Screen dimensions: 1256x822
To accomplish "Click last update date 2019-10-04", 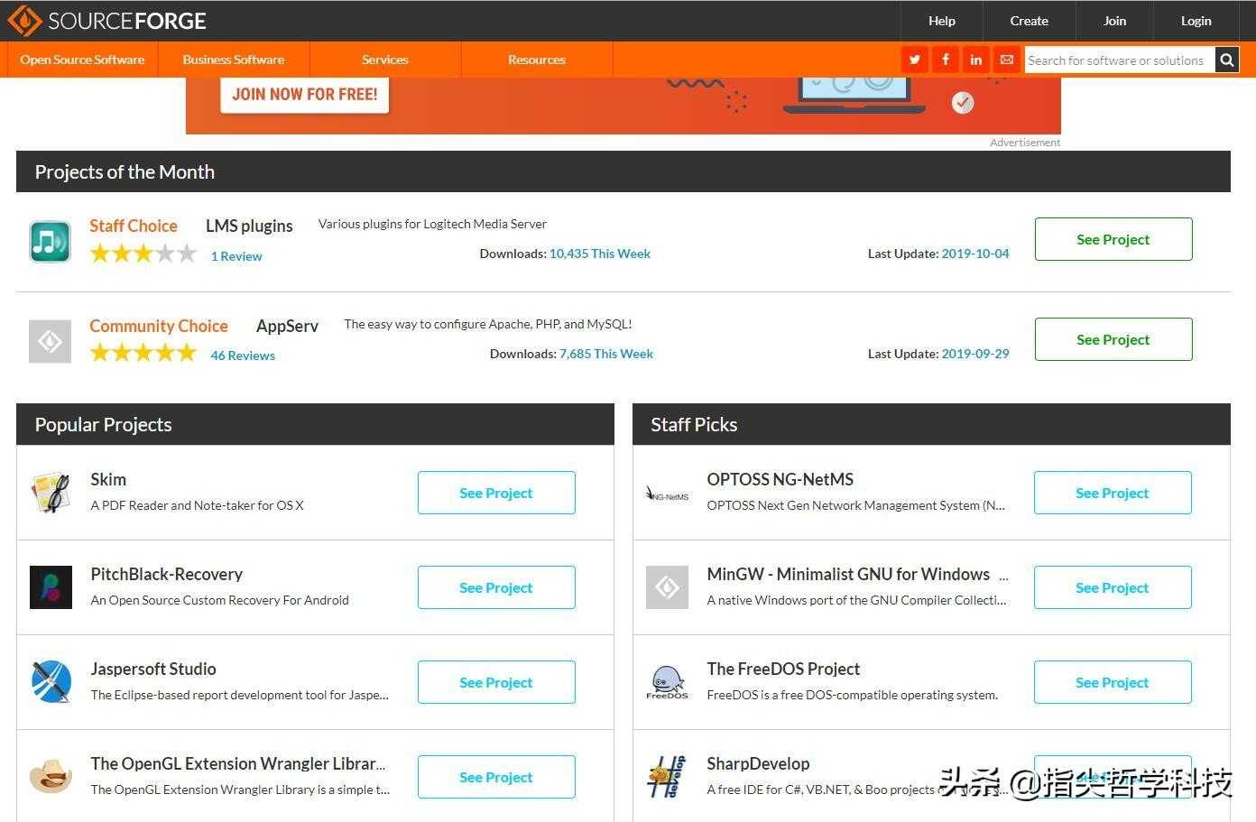I will (x=975, y=254).
